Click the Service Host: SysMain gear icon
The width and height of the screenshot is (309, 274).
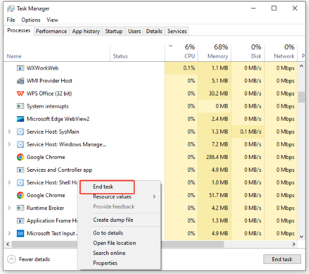[20, 131]
